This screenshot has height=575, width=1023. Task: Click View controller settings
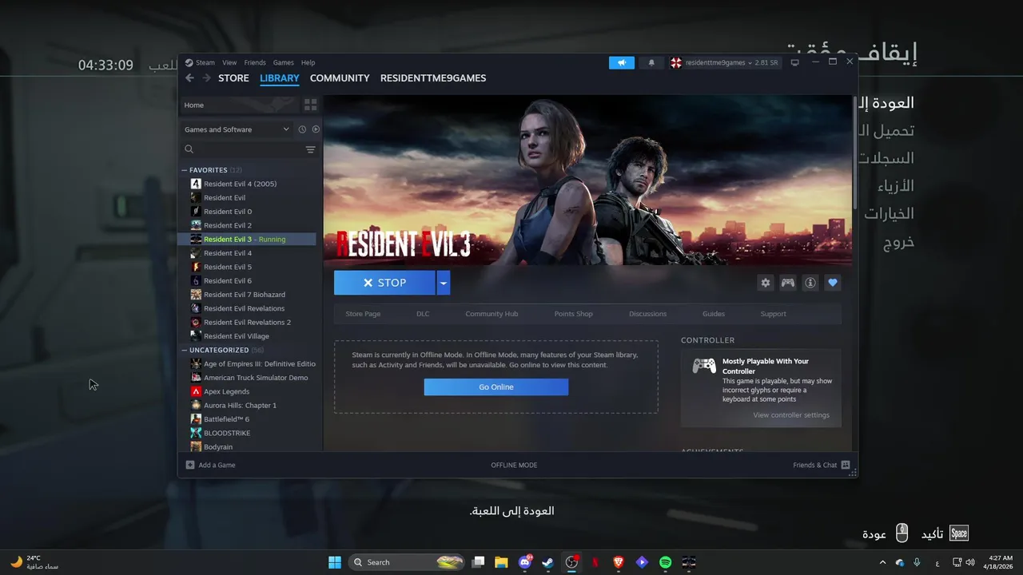(791, 415)
